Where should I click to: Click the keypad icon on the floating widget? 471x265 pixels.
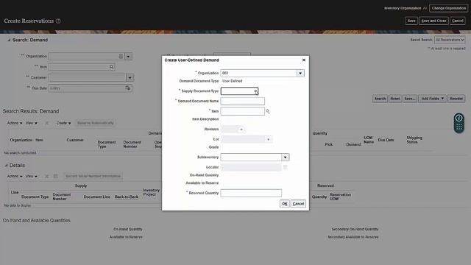pyautogui.click(x=458, y=127)
